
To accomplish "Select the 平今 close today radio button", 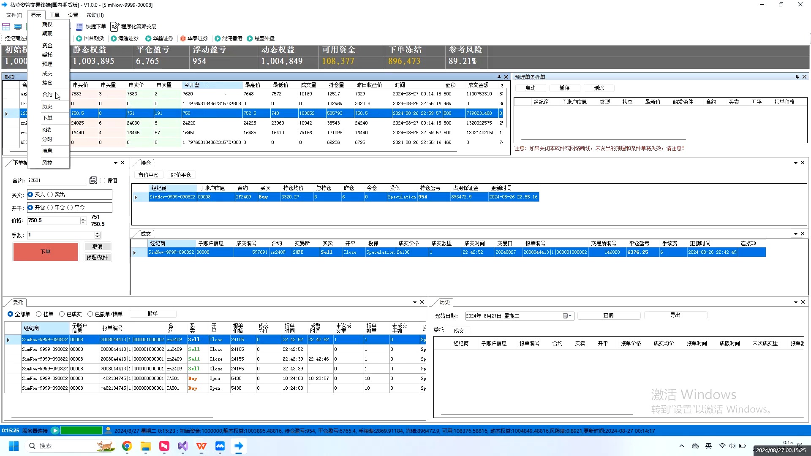I will click(x=70, y=208).
